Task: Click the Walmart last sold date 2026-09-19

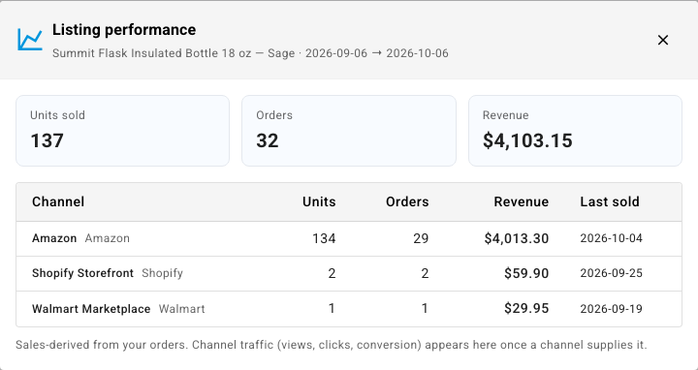Action: (611, 309)
